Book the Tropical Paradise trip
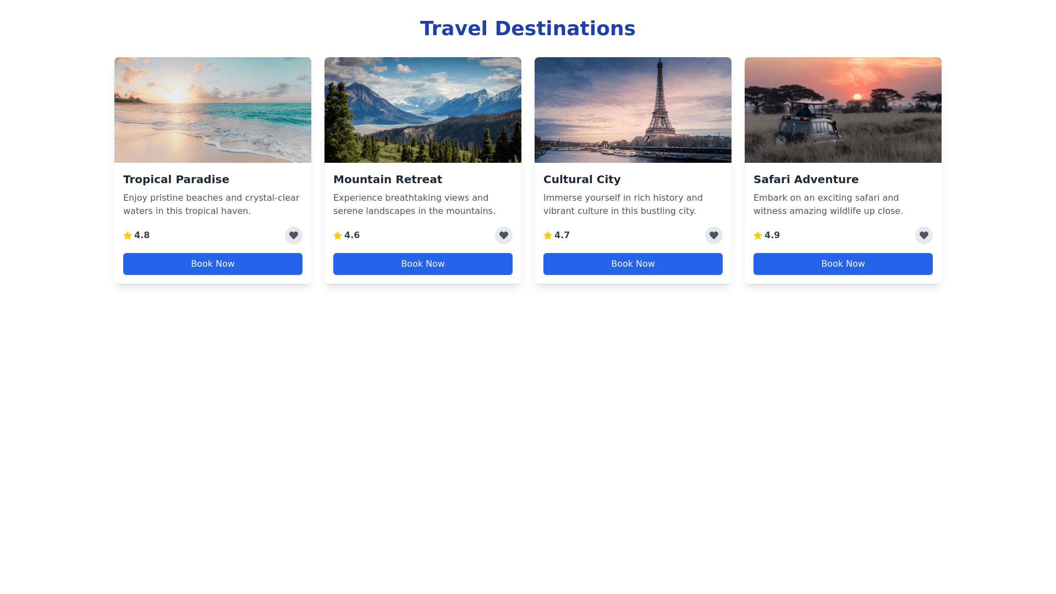 (213, 264)
